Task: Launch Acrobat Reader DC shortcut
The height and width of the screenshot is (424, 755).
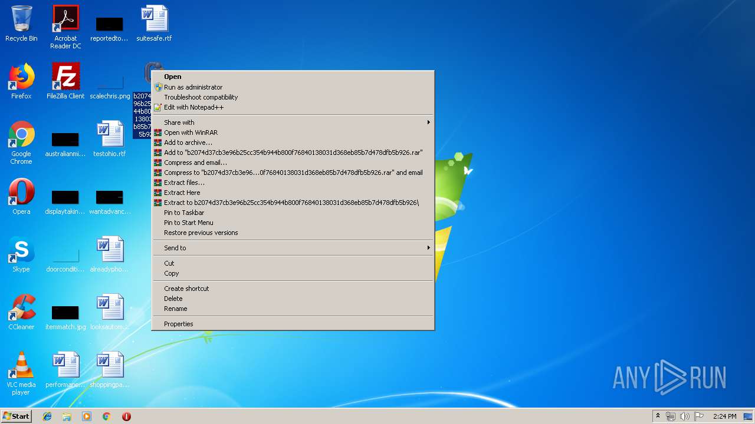Action: click(65, 27)
